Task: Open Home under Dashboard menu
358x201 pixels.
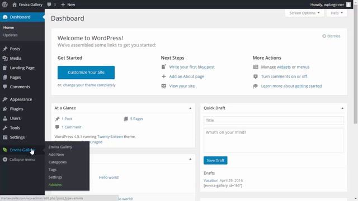Action: pos(9,27)
